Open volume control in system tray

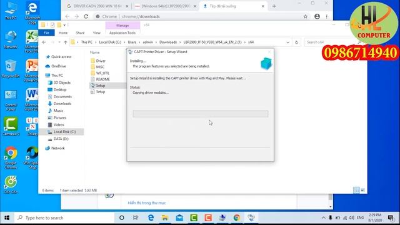point(352,218)
